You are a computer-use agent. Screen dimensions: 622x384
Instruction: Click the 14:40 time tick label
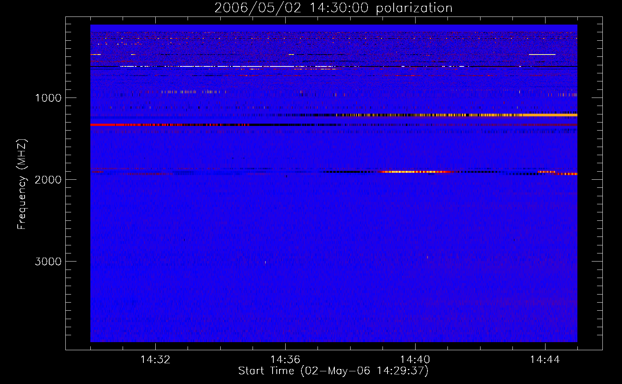[415, 360]
